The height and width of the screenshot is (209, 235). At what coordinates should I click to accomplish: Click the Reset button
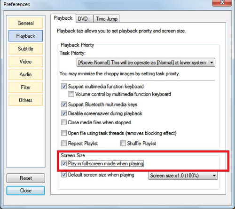[26, 178]
